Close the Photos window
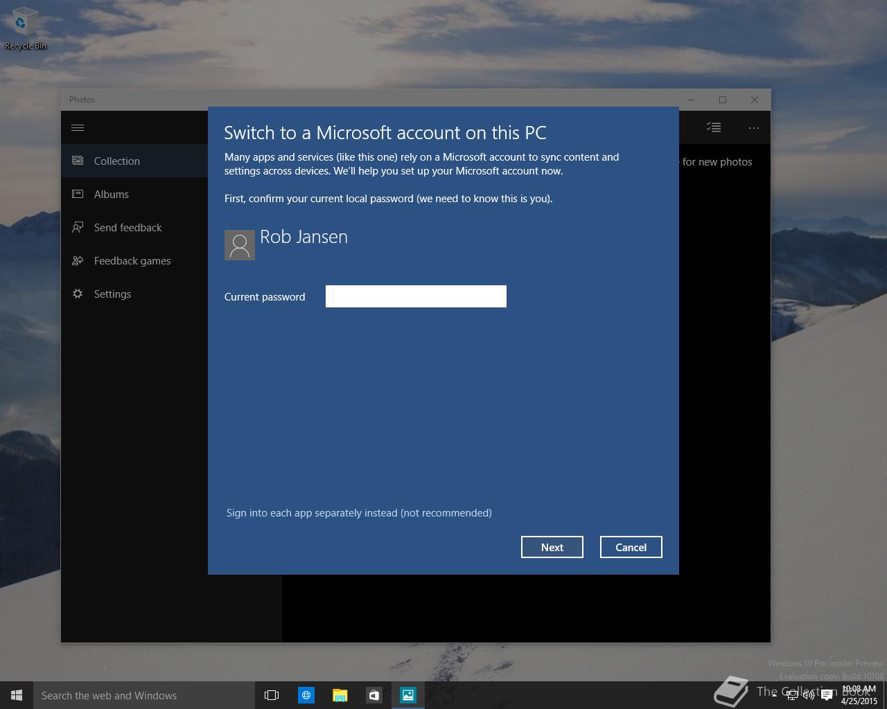The image size is (887, 709). (755, 100)
